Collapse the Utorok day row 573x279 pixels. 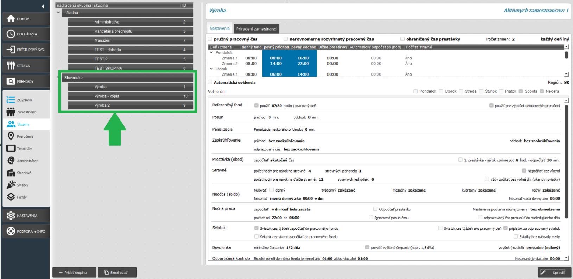tap(211, 69)
